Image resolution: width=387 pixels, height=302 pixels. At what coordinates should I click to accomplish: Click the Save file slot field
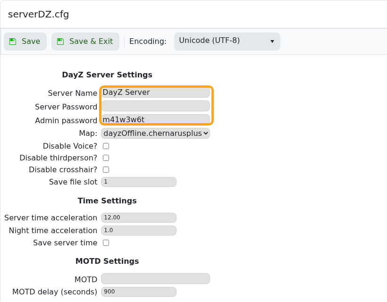139,182
